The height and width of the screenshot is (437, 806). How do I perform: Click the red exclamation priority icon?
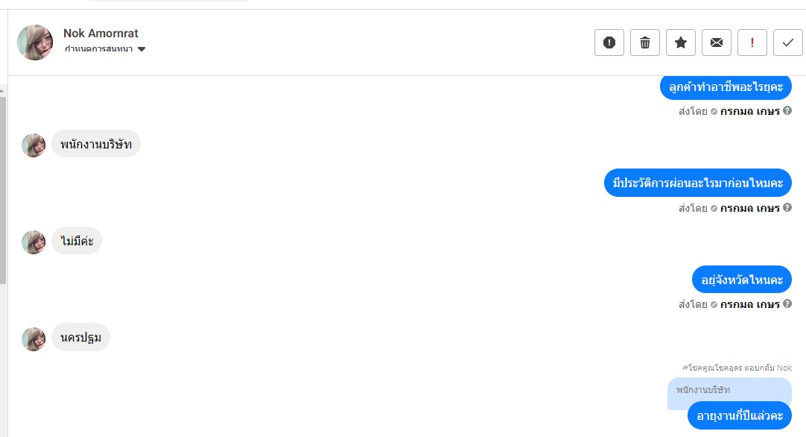[x=752, y=43]
